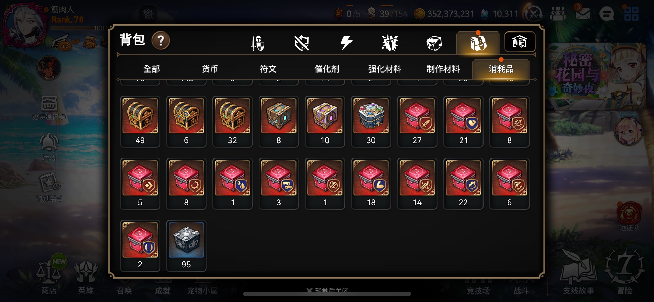Select the burst figure category icon
Viewport: 654px width, 302px height.
point(390,43)
